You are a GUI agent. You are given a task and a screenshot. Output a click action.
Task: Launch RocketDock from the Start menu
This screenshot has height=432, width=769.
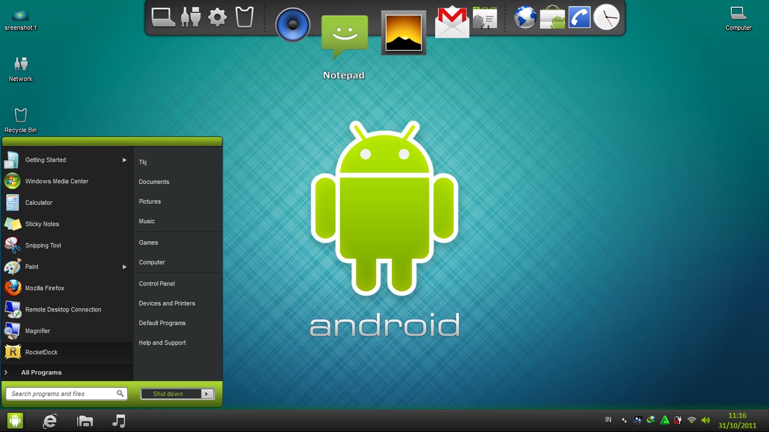[66, 352]
